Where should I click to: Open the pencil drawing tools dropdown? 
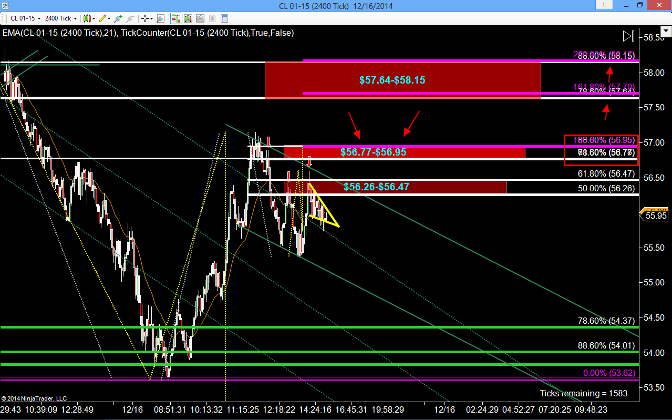105,18
